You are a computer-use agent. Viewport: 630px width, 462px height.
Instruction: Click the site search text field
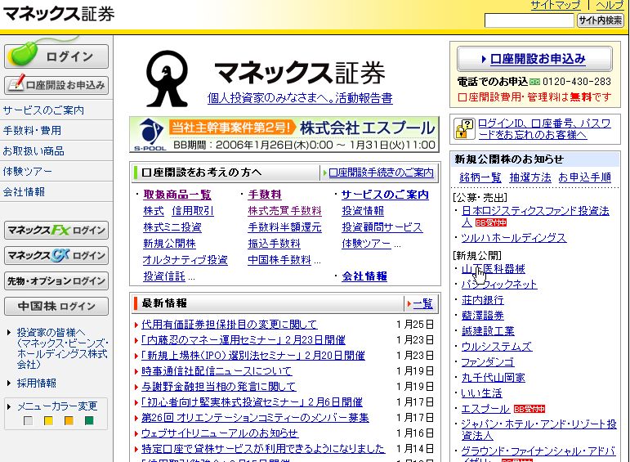(529, 20)
